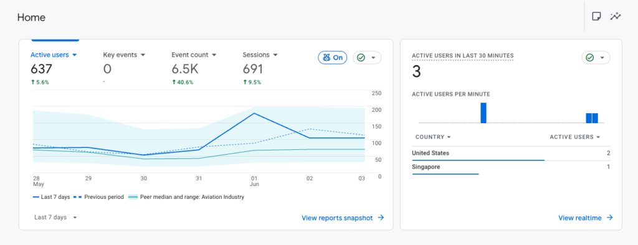Viewport: 638px width, 245px height.
Task: Click the 6.5K event count value
Action: coord(184,69)
